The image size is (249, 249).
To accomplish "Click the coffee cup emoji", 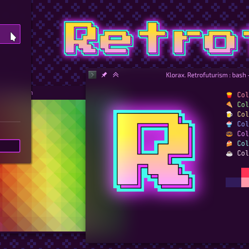I will [229, 153].
